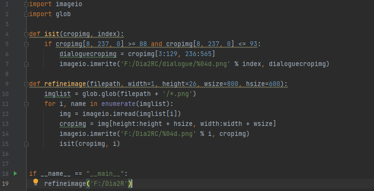This screenshot has height=191, width=374.
Task: Click the 'imglist' variable assignment on line 10
Action: [58, 94]
